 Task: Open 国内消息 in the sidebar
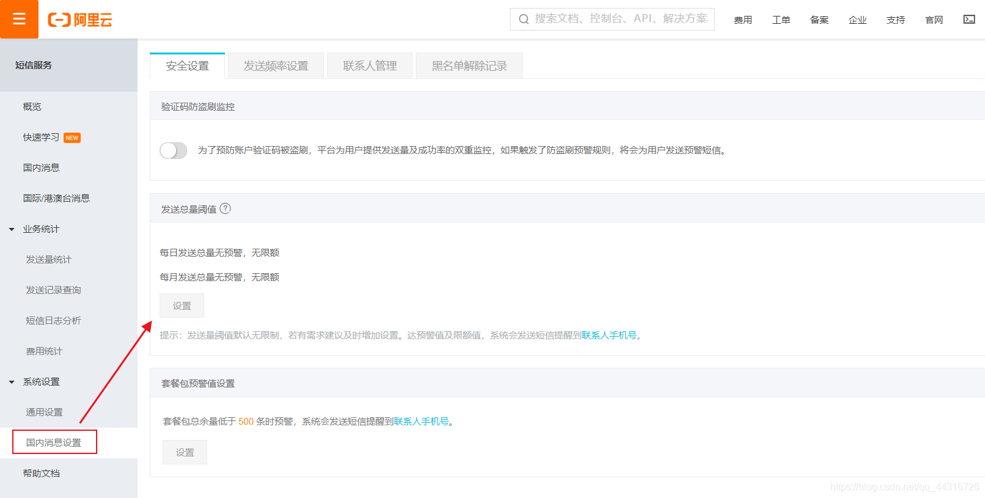(x=41, y=168)
